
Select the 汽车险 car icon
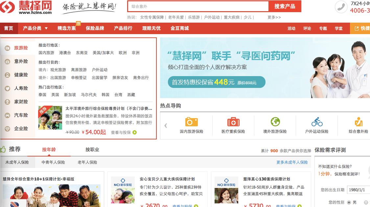point(8,115)
